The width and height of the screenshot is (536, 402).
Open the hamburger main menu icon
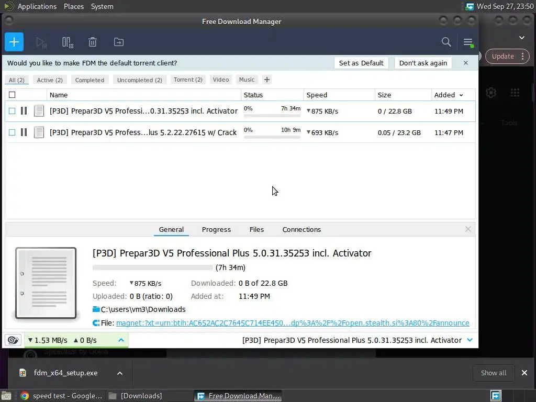coord(468,42)
